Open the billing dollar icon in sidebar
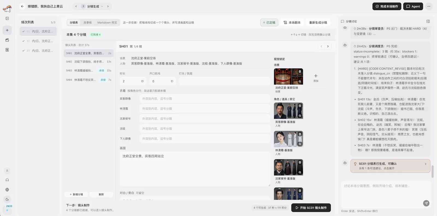The height and width of the screenshot is (216, 437). [x=7, y=50]
